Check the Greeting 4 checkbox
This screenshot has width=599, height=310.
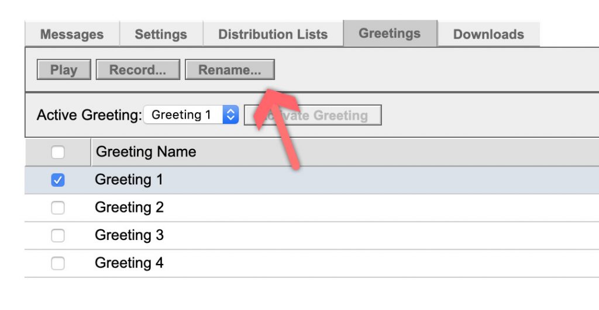click(x=58, y=263)
